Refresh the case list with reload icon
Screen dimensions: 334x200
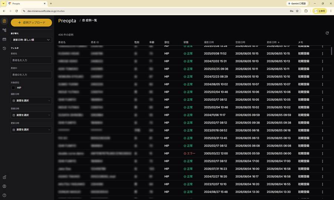point(327,33)
